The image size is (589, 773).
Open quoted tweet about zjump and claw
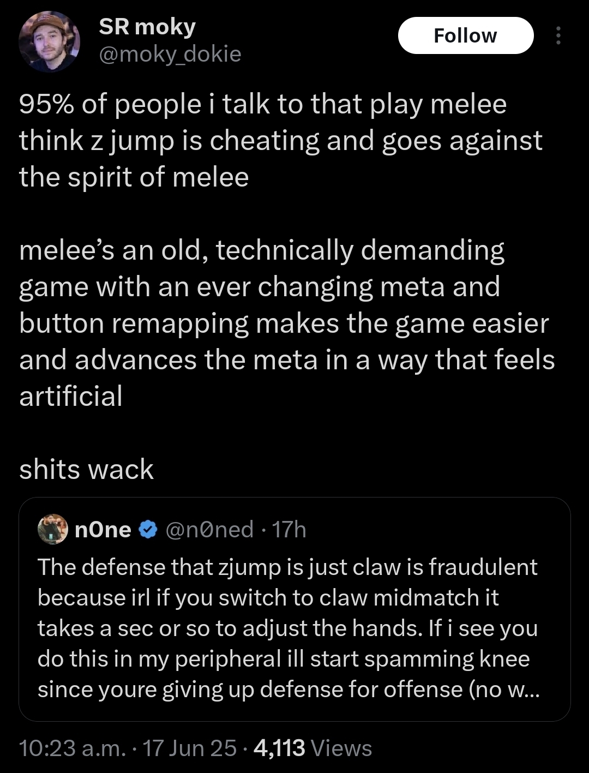294,609
